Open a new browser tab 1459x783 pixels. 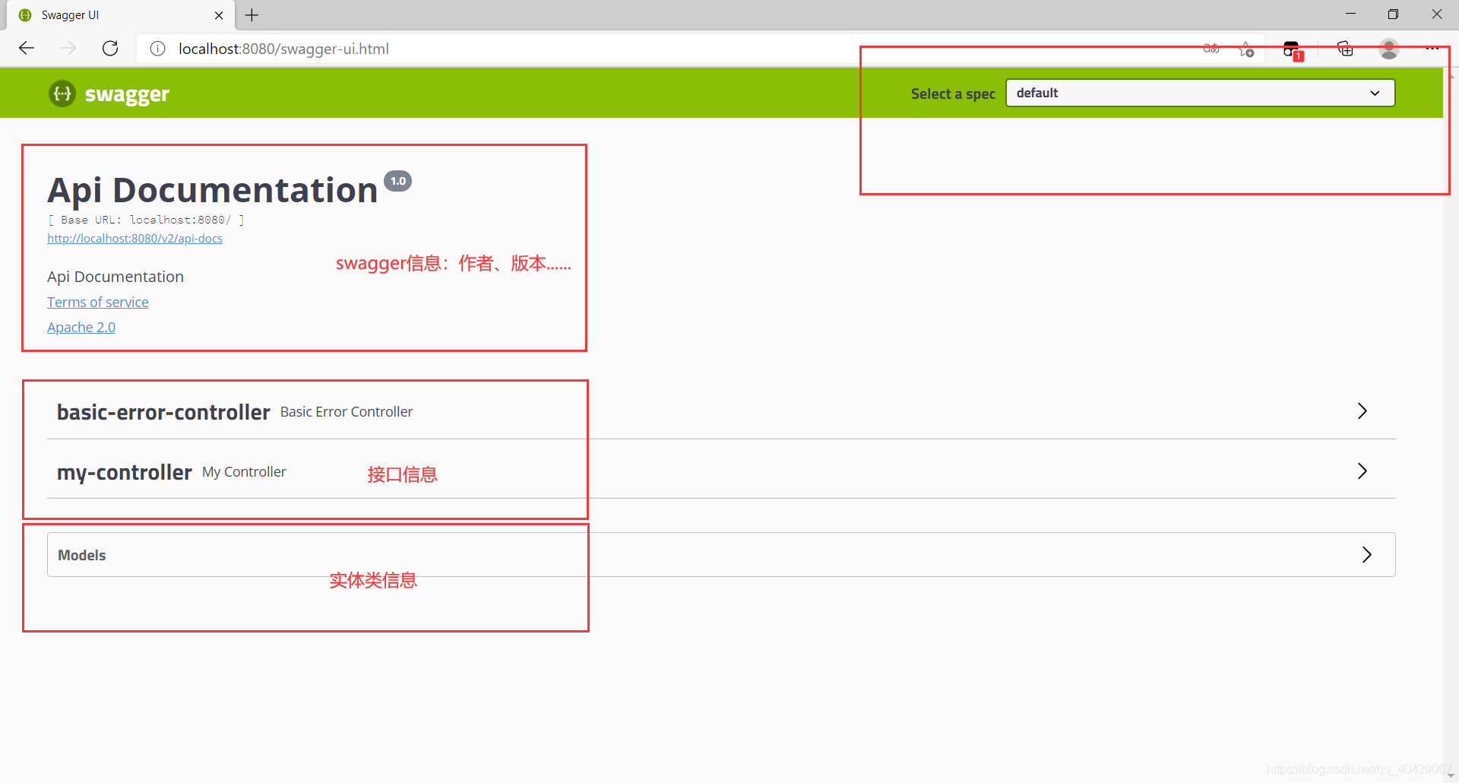[252, 15]
